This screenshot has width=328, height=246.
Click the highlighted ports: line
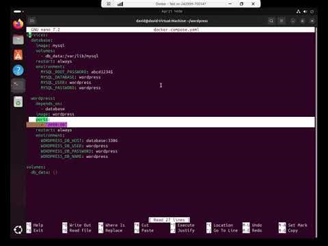42,120
